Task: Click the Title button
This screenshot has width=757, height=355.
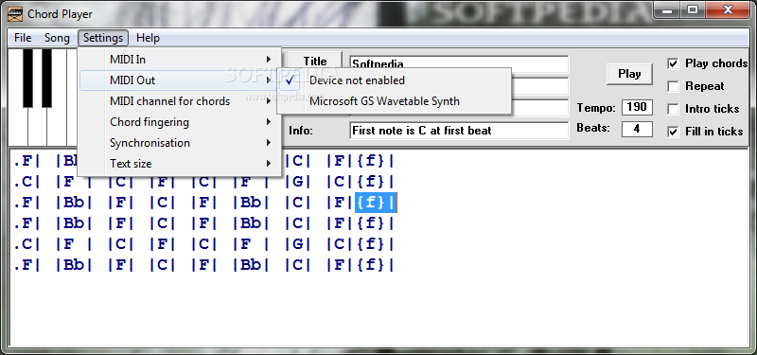Action: (x=315, y=60)
